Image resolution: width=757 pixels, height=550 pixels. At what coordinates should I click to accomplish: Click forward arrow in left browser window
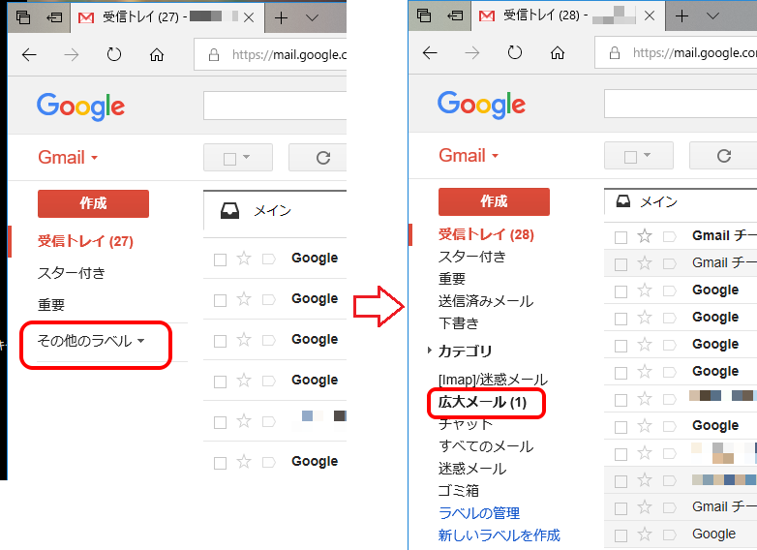tap(72, 55)
